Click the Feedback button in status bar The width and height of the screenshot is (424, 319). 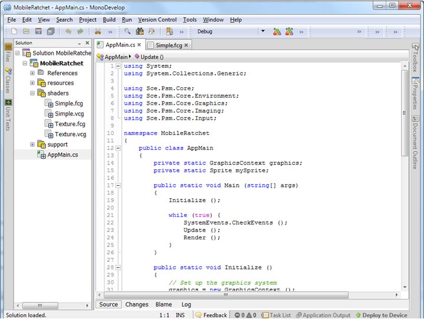tap(212, 315)
